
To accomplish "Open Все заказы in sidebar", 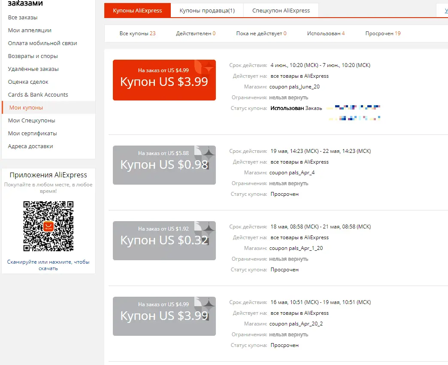I will point(23,18).
